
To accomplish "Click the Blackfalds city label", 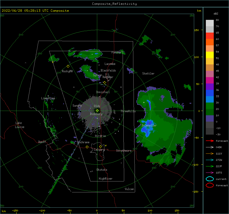I will (x=108, y=70).
